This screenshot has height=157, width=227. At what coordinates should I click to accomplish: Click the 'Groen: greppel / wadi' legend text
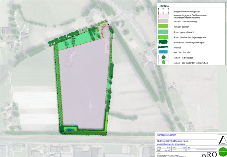click(184, 32)
